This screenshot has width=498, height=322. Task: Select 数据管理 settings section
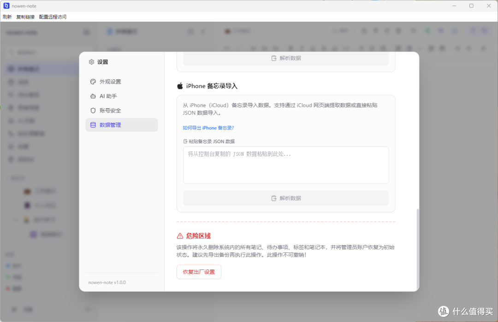[122, 125]
